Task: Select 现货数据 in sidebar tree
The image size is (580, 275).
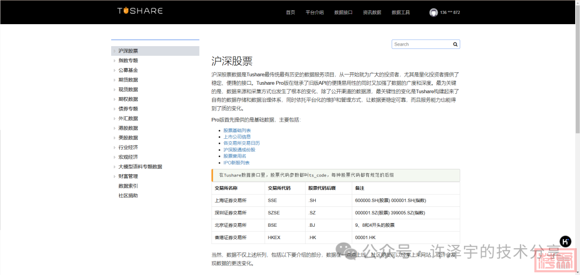Action: 128,90
